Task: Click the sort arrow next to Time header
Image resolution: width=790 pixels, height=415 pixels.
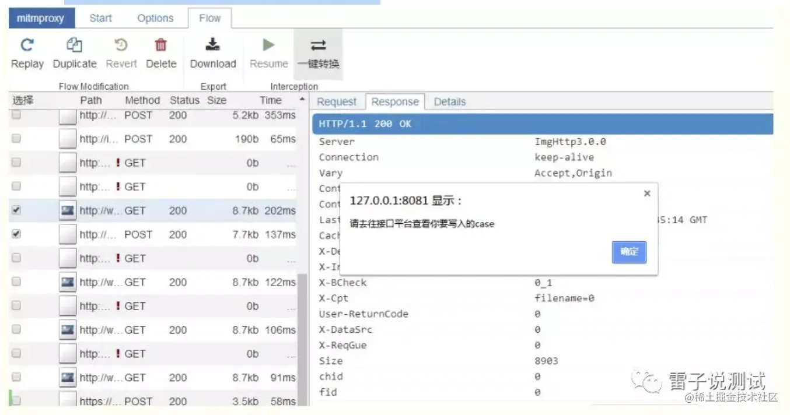Action: [302, 100]
